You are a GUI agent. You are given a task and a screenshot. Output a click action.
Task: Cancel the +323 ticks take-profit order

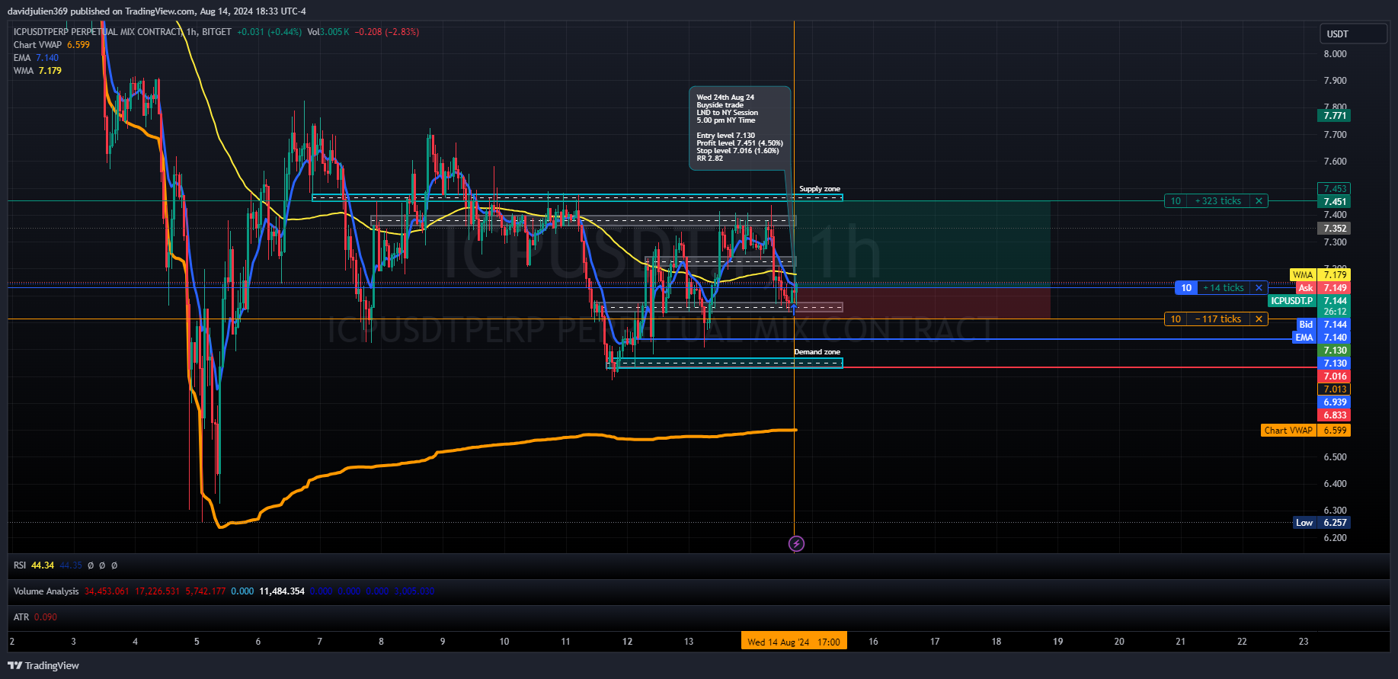[1259, 201]
